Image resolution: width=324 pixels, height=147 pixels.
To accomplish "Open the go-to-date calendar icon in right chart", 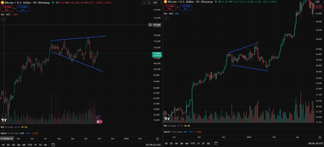I will click(216, 143).
